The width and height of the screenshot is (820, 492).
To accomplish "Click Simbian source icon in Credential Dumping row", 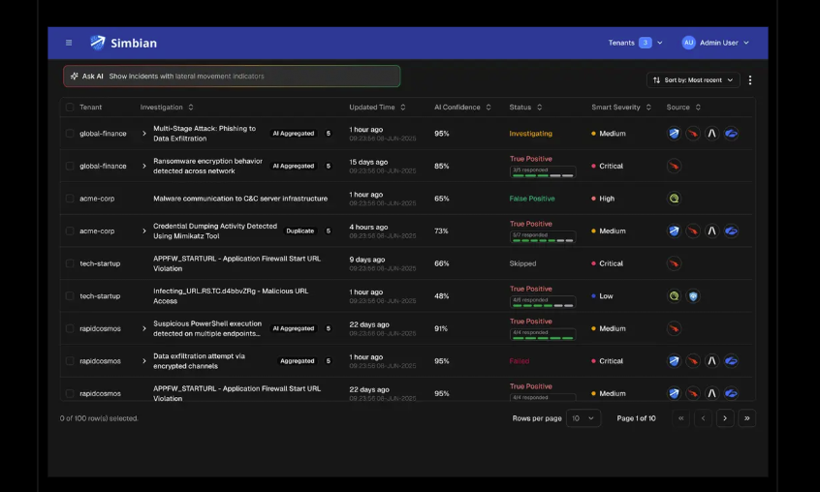I will pyautogui.click(x=674, y=231).
